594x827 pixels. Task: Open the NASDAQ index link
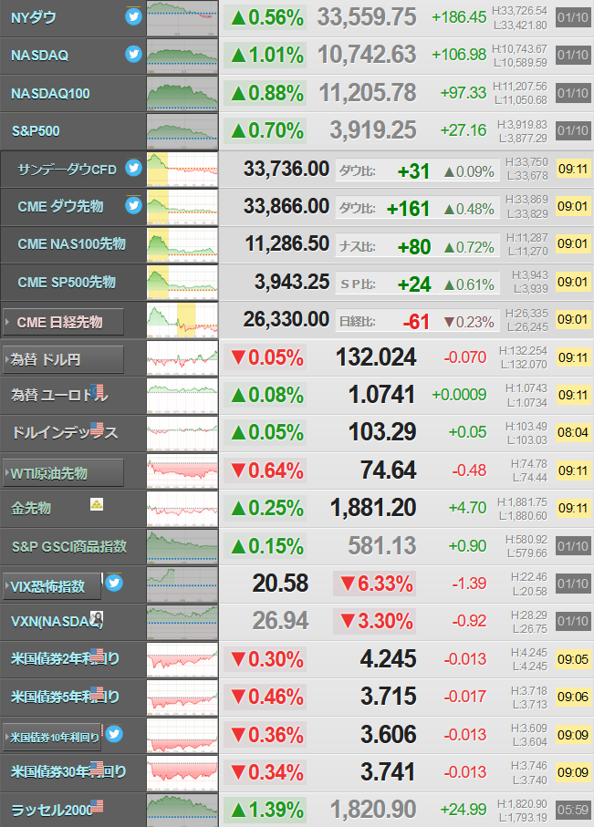pos(39,56)
